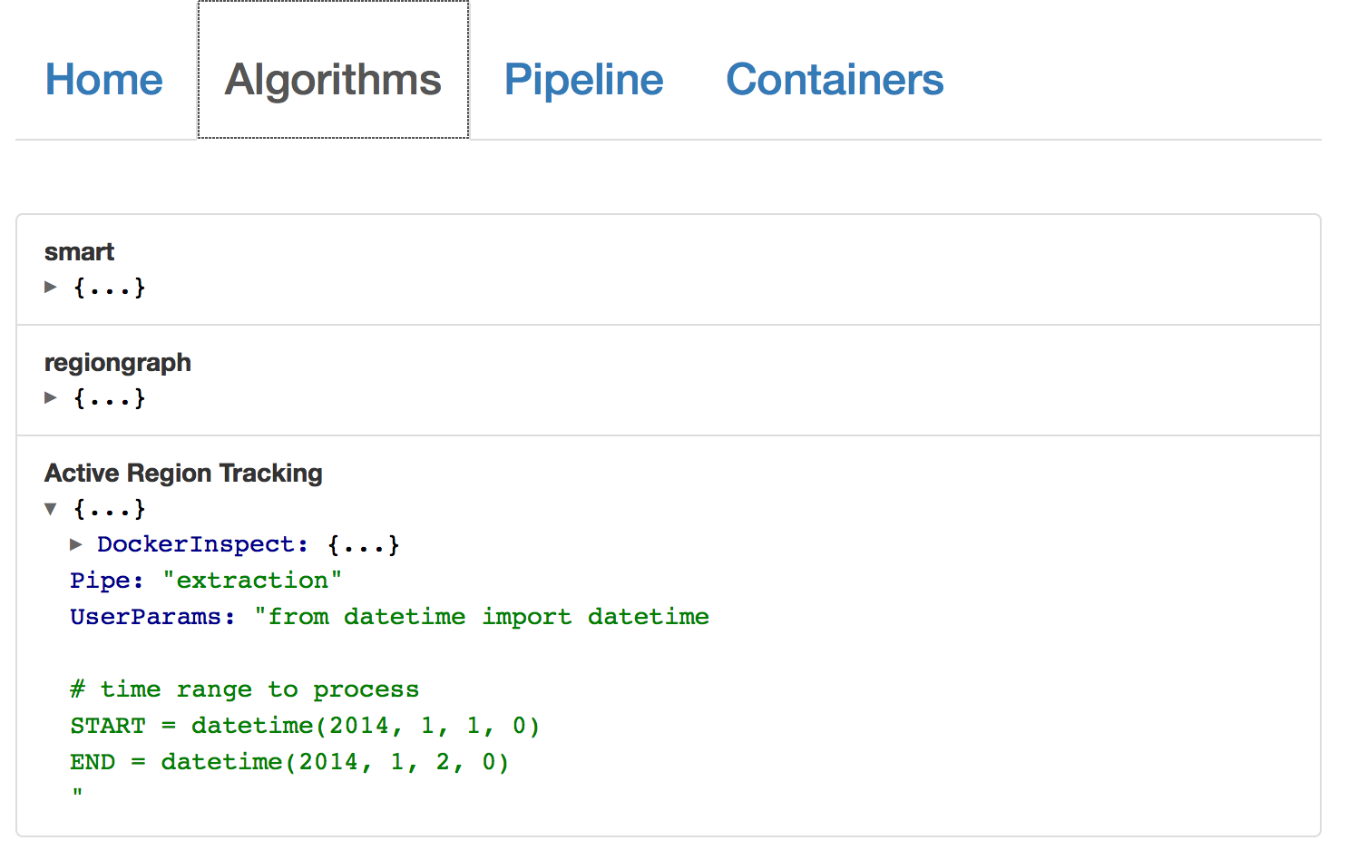This screenshot has height=860, width=1348.
Task: Click the "extraction" string value
Action: click(252, 581)
